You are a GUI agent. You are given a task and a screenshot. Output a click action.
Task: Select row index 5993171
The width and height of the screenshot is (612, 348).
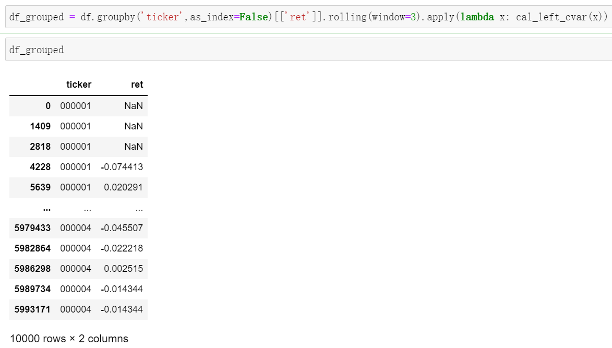coord(32,309)
